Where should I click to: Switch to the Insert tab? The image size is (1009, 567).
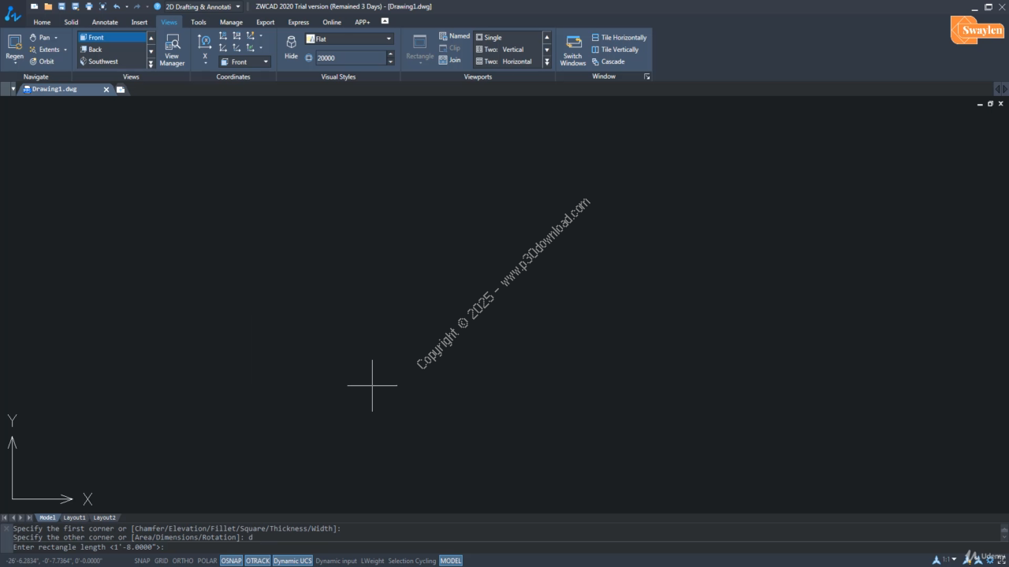[140, 22]
